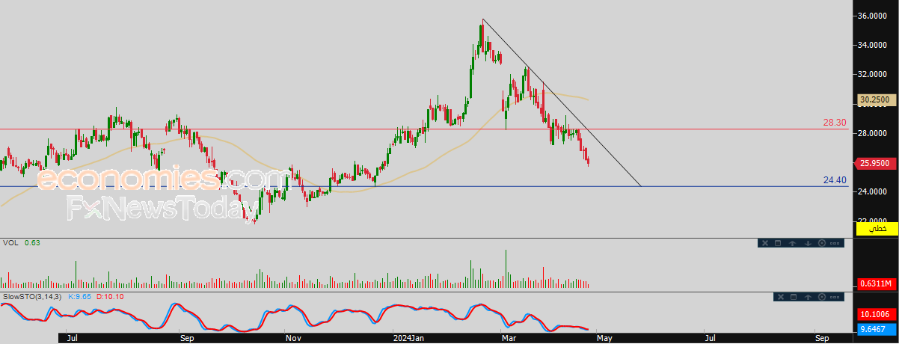
Task: Select the K:9.65 stochastic value
Action: [x=79, y=297]
